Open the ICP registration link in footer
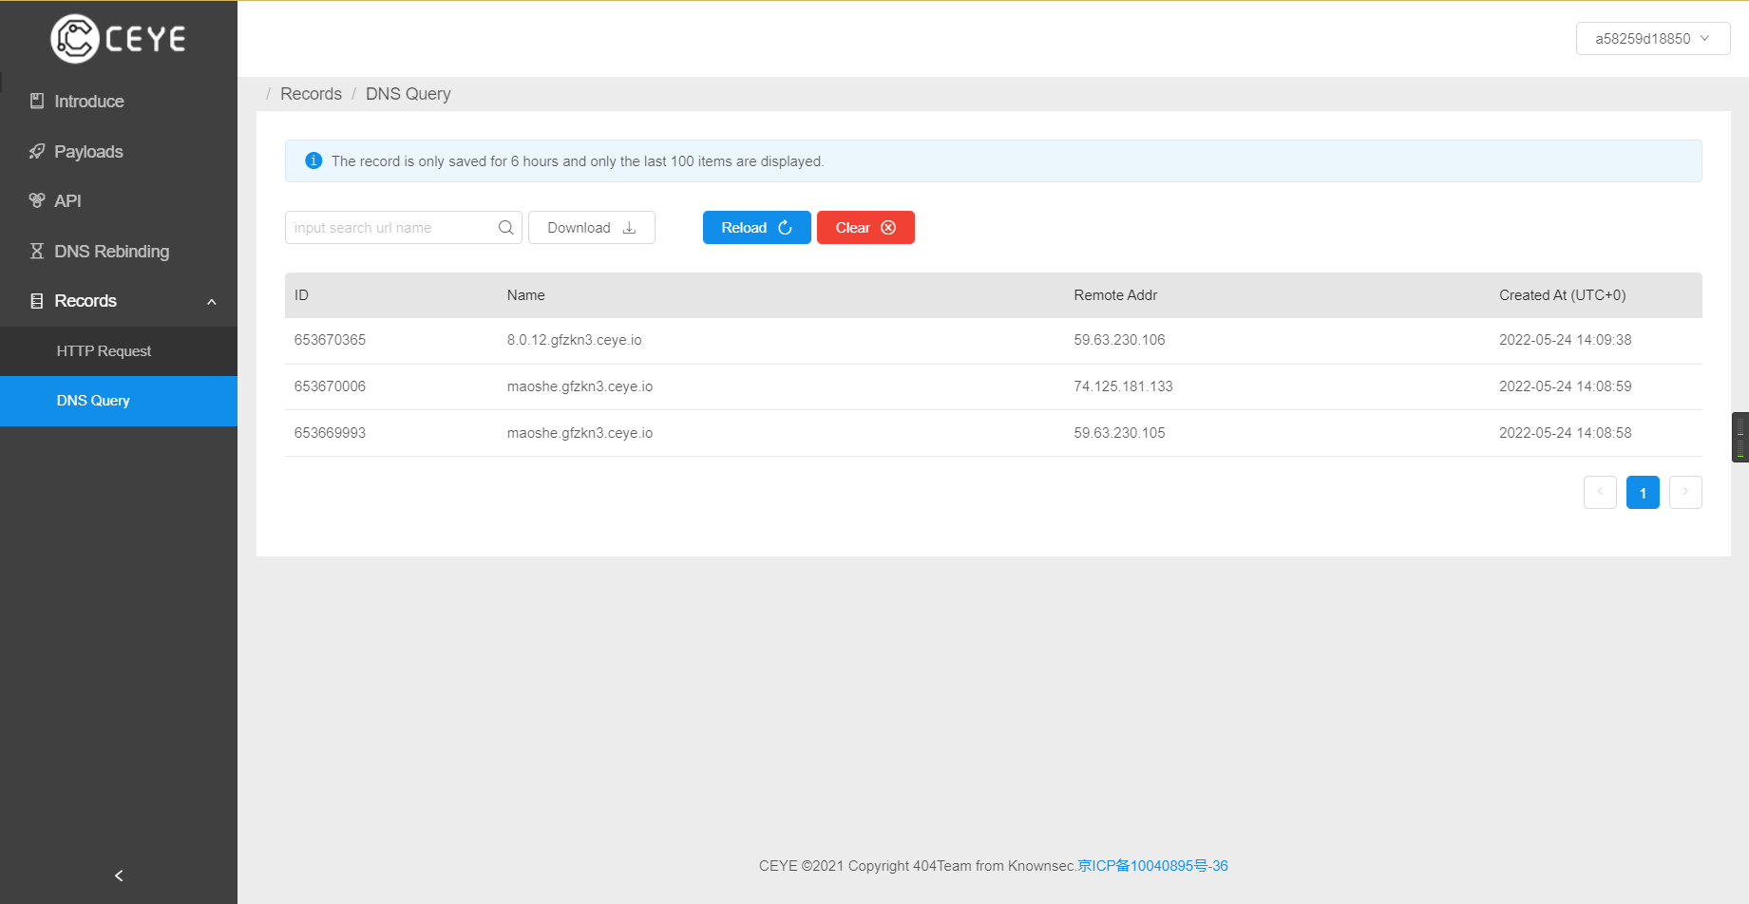Image resolution: width=1749 pixels, height=904 pixels. (1152, 866)
